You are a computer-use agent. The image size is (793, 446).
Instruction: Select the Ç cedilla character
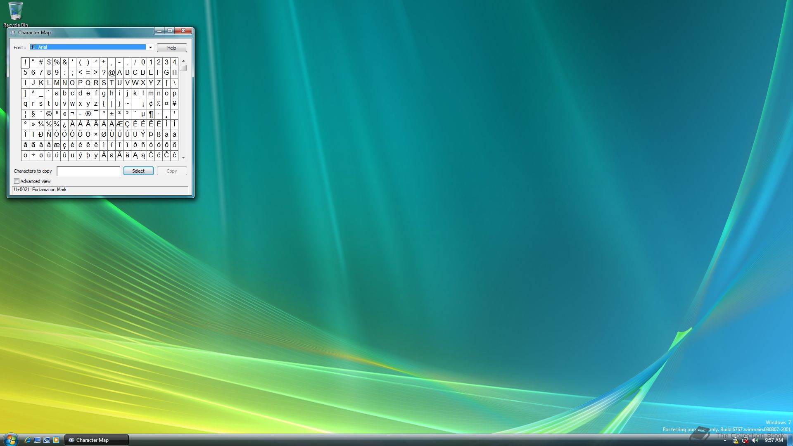pyautogui.click(x=127, y=124)
